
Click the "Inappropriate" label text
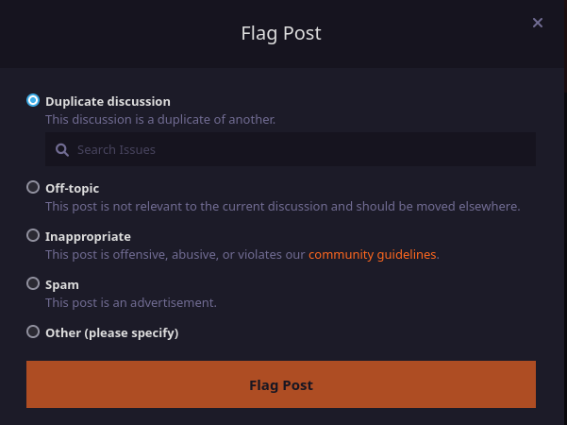click(x=88, y=236)
